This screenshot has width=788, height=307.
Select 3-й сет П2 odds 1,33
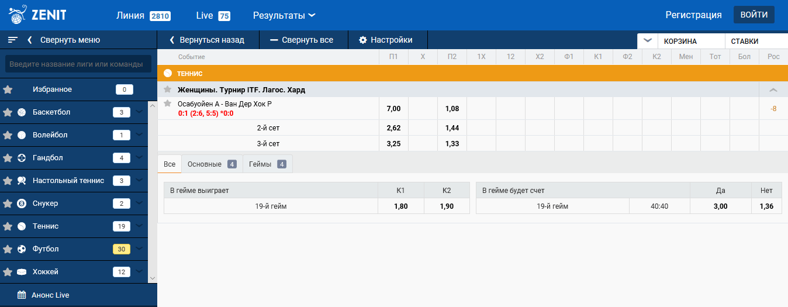point(452,143)
